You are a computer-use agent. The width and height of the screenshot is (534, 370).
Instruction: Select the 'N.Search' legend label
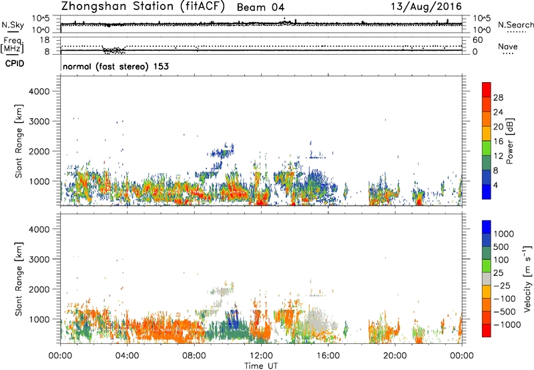[x=515, y=25]
